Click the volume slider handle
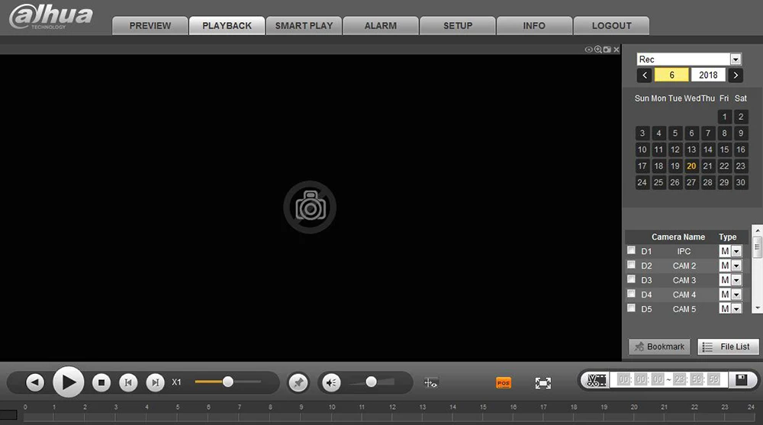Screen dimensions: 763x425 click(372, 382)
